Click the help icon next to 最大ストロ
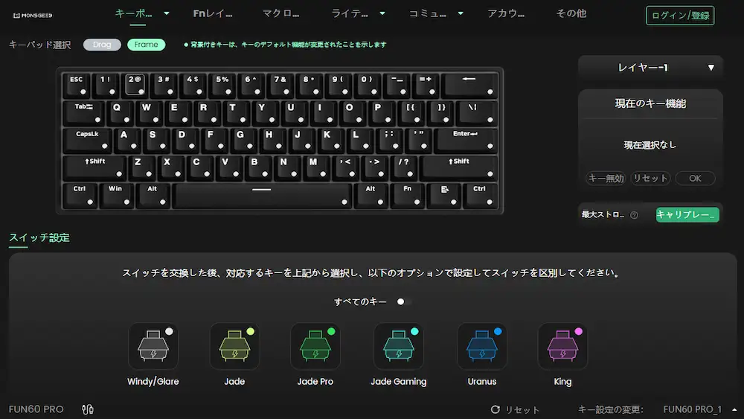 pos(634,215)
